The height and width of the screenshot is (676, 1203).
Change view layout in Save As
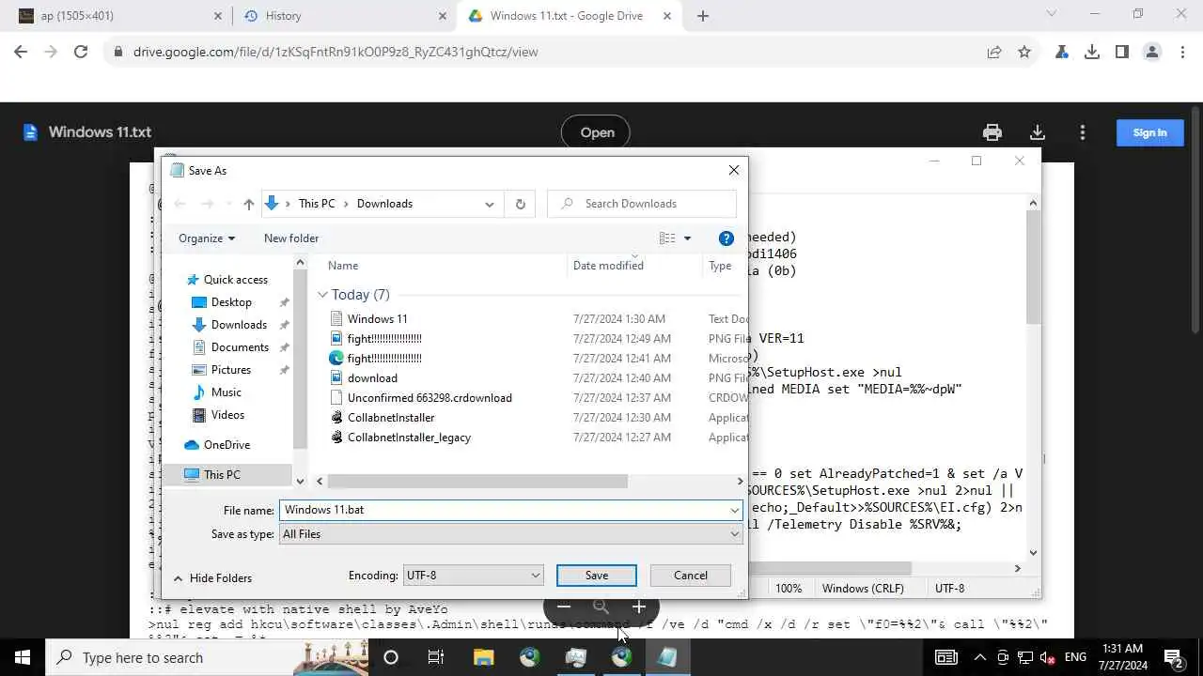667,238
